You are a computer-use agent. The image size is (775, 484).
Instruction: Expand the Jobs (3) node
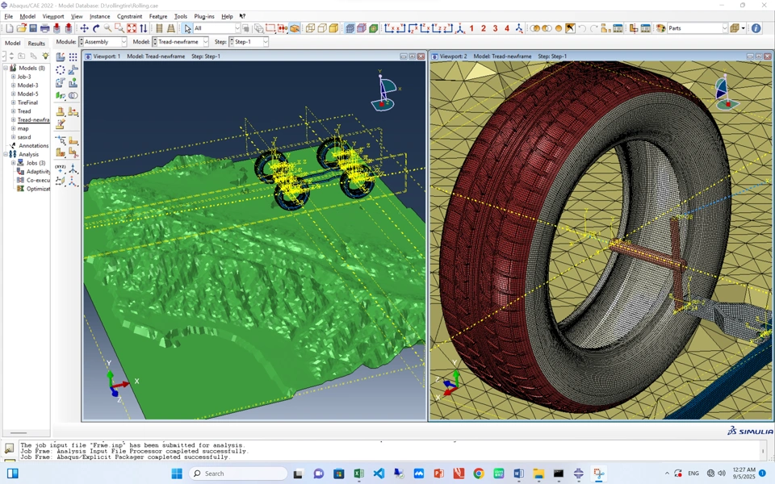pyautogui.click(x=14, y=162)
